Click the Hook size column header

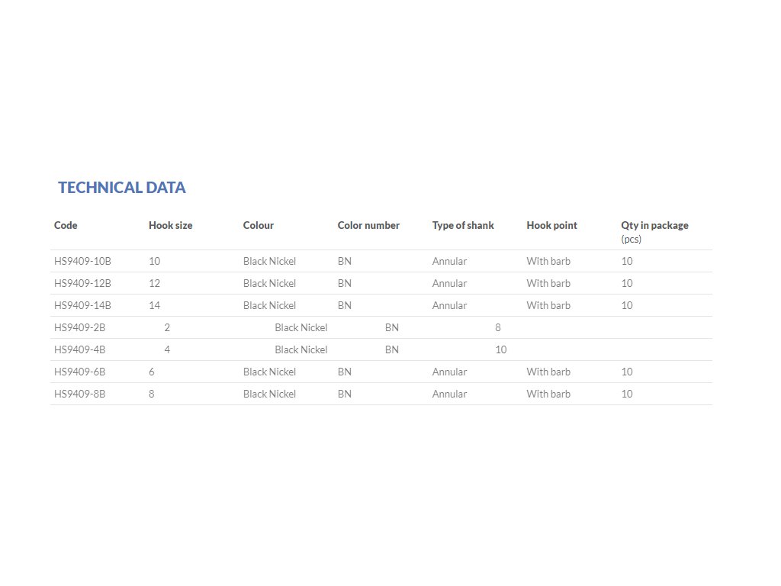(x=170, y=225)
